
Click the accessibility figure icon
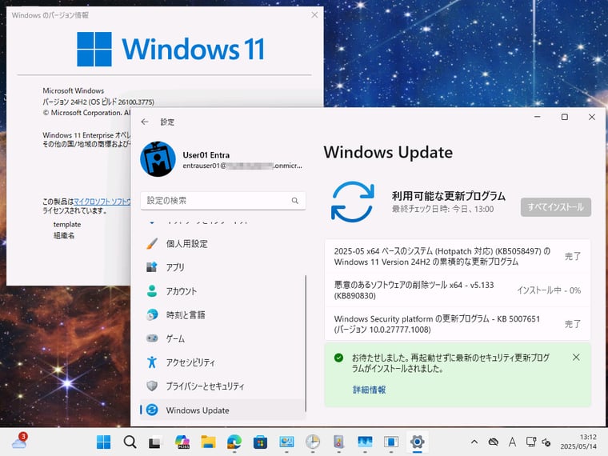(x=152, y=362)
